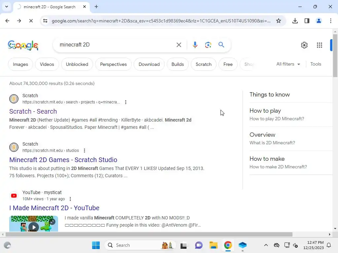This screenshot has height=253, width=338.
Task: Select the Download filter chip
Action: [x=149, y=64]
